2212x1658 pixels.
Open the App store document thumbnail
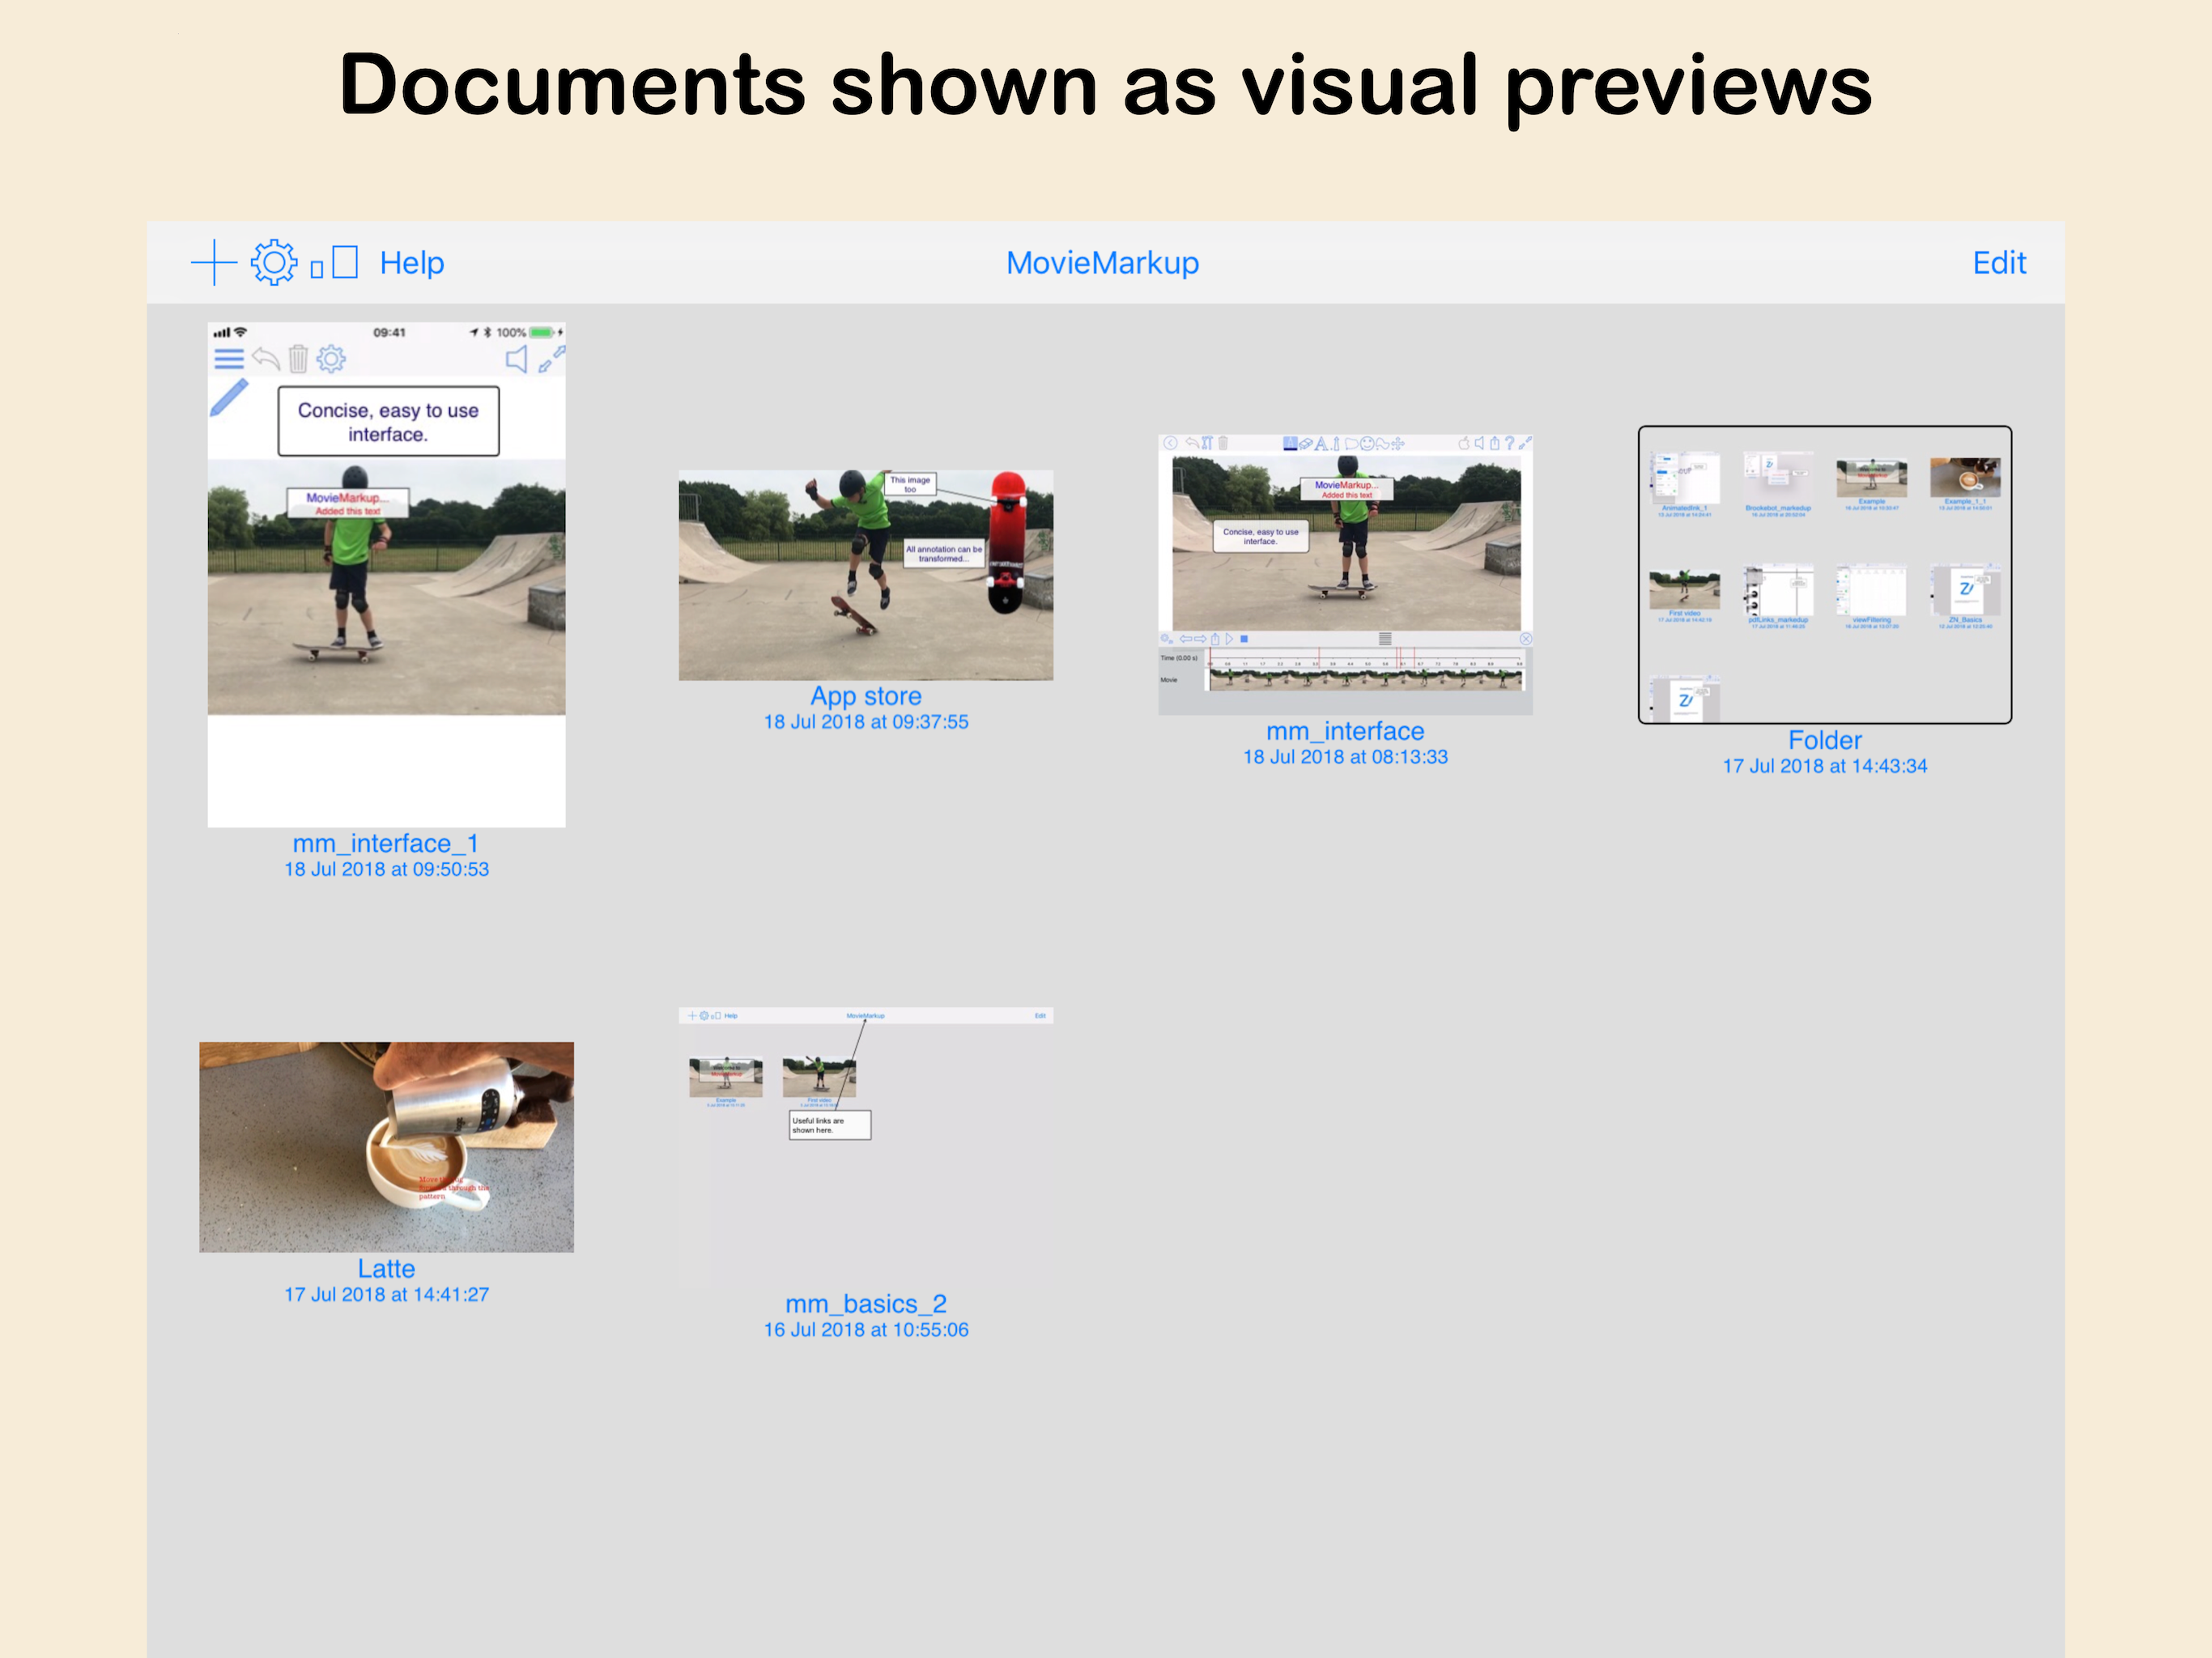pos(865,575)
